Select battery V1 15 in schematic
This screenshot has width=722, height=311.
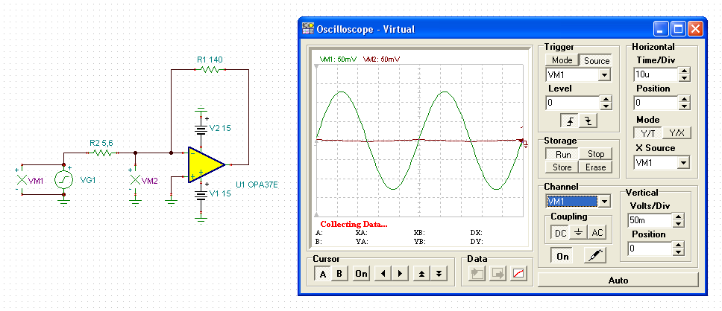click(x=201, y=195)
